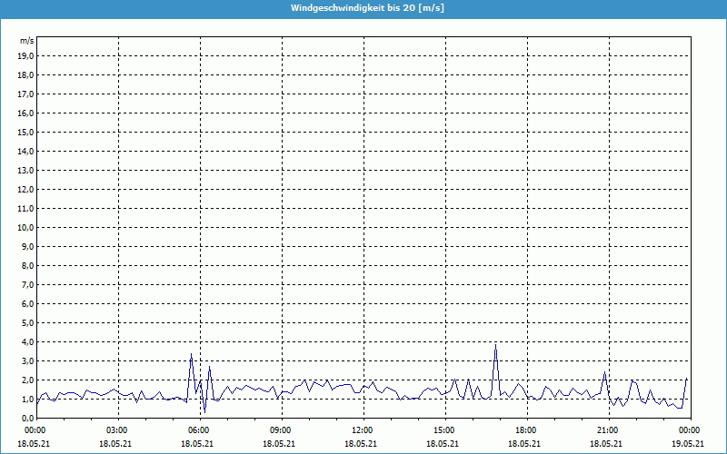Click the 21:00 time label

pyautogui.click(x=607, y=429)
